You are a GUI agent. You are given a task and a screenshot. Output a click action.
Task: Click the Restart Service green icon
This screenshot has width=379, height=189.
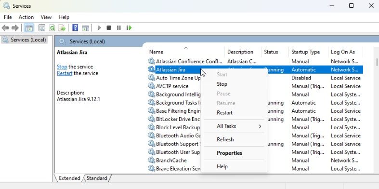tap(129, 28)
